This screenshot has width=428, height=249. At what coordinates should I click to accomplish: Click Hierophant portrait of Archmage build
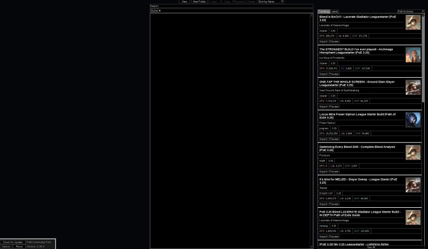pyautogui.click(x=413, y=55)
